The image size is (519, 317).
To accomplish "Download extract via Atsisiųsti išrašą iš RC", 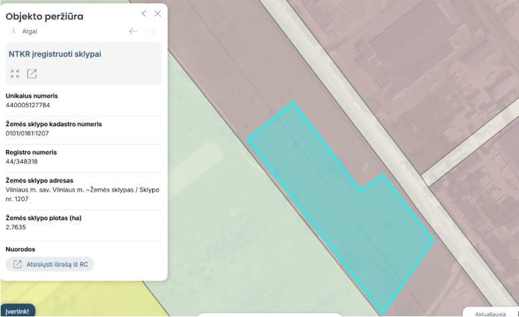I will tap(50, 264).
